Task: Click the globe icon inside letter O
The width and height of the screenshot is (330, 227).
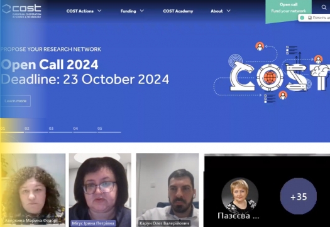Action: click(x=270, y=77)
